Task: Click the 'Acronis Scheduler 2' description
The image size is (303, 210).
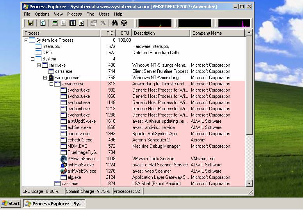Action: coord(151,140)
